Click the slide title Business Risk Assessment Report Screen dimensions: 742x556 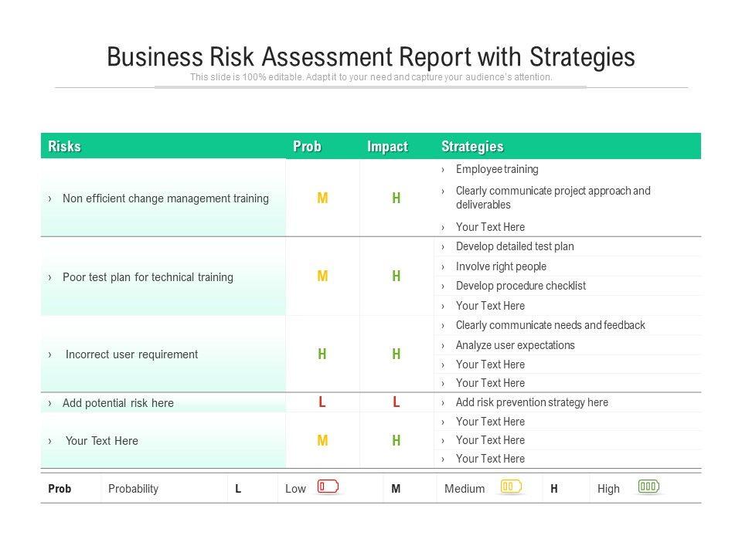pyautogui.click(x=371, y=57)
